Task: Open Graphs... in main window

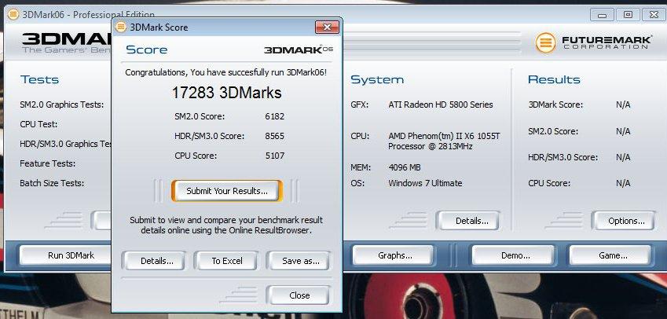Action: click(393, 255)
